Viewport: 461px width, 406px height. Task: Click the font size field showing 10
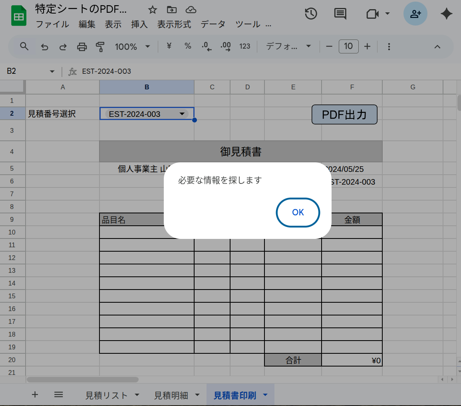click(348, 46)
